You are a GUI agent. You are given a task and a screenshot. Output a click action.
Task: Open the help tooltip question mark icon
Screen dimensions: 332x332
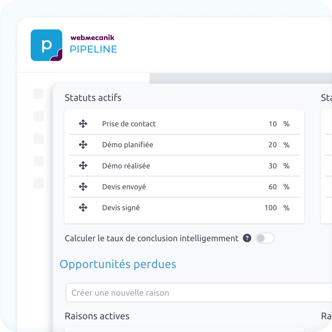pos(247,238)
